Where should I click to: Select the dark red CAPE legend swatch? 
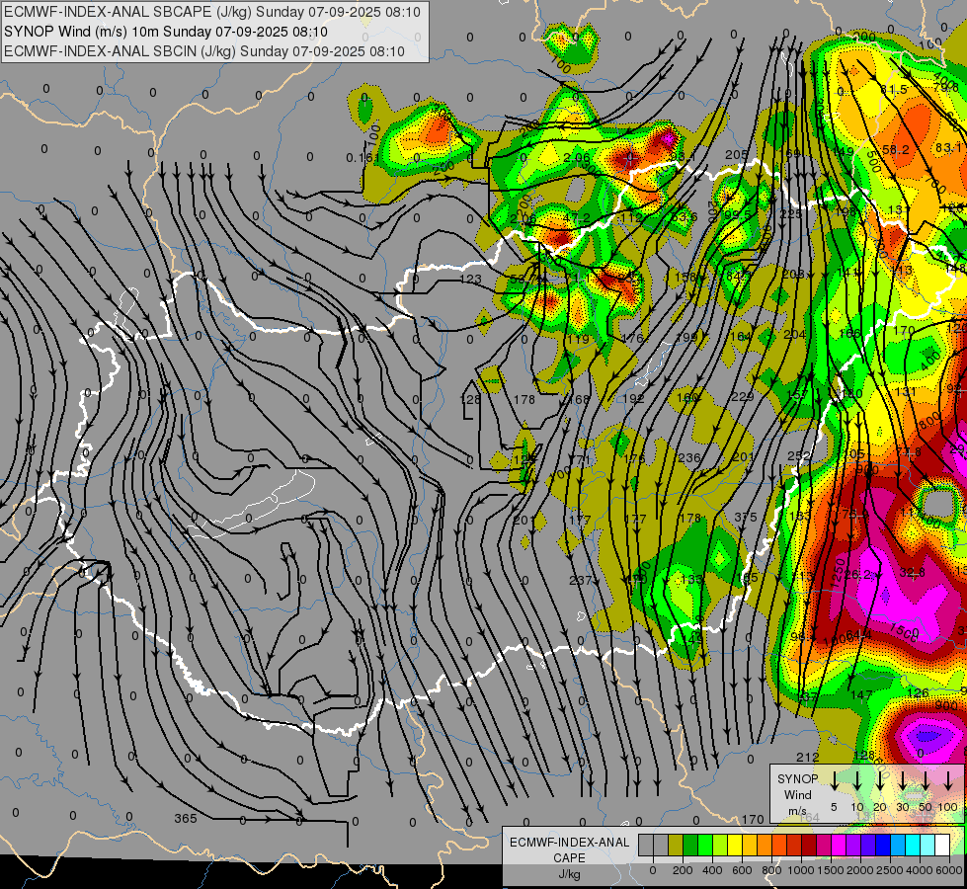click(809, 846)
